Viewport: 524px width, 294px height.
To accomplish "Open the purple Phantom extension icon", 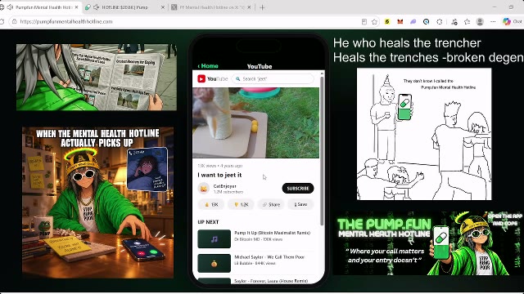I will tap(413, 22).
